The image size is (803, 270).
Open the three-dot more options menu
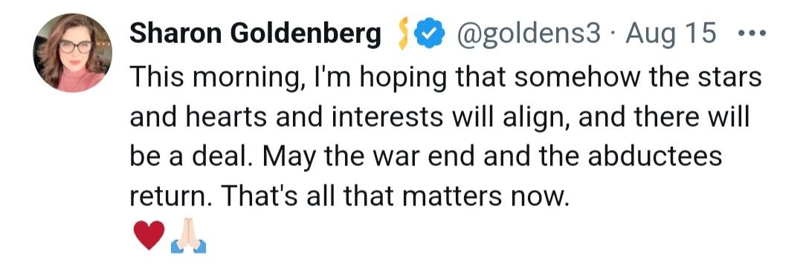tap(752, 34)
